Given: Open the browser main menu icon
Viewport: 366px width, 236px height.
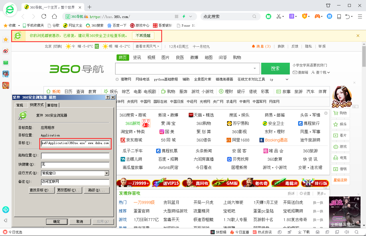Looking at the screenshot, I should (x=361, y=16).
